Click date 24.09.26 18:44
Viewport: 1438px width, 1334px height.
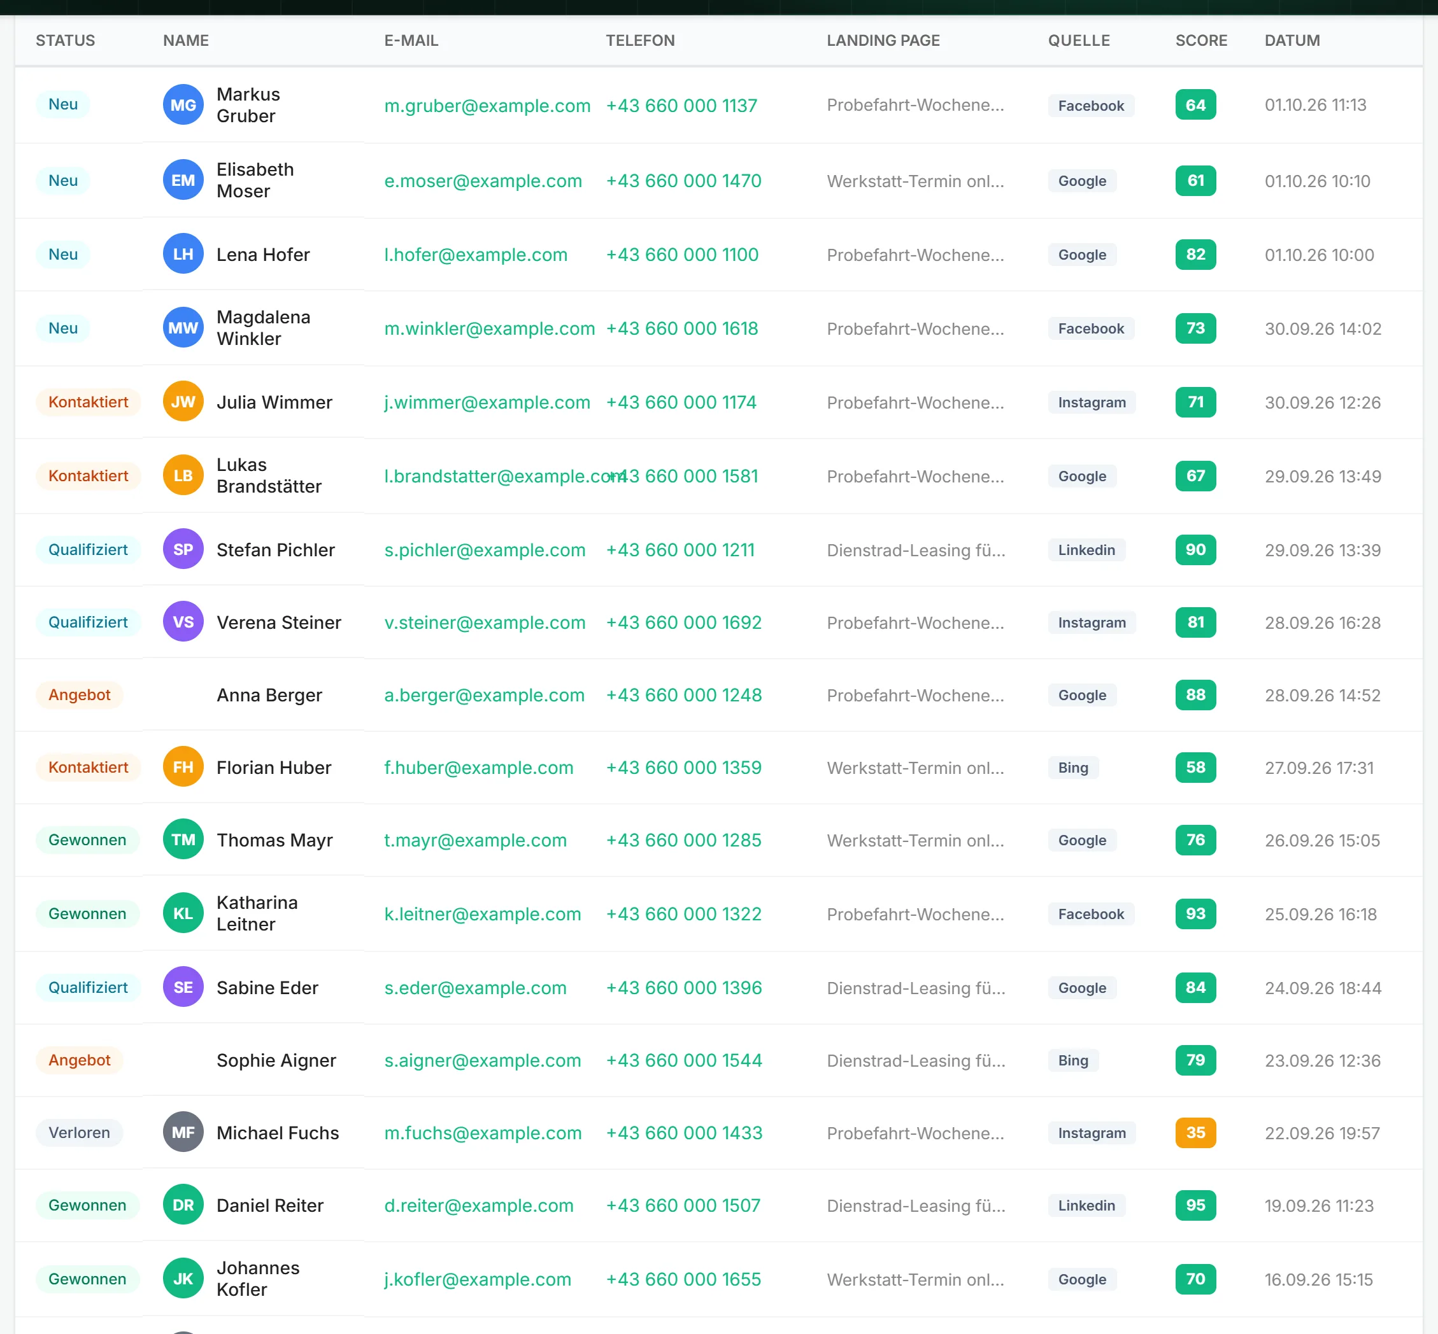pyautogui.click(x=1323, y=988)
